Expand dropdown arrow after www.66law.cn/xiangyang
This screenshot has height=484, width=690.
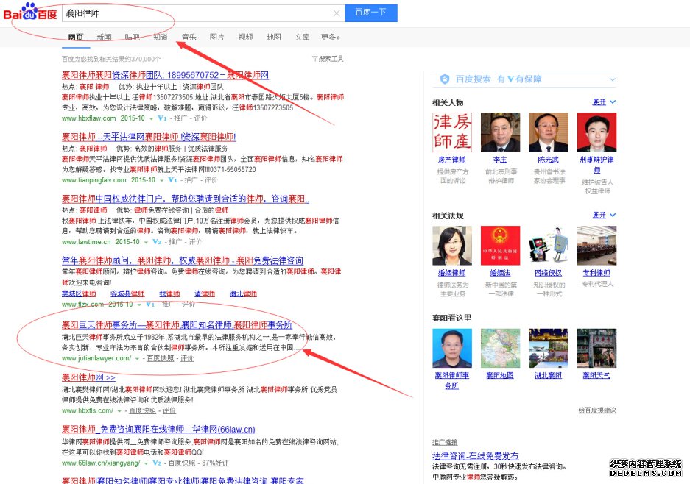tap(146, 463)
